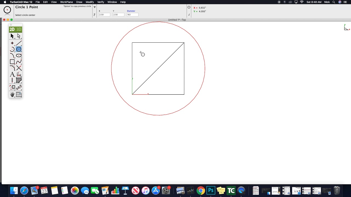Image resolution: width=351 pixels, height=197 pixels.
Task: Open the Verify menu
Action: (x=101, y=2)
